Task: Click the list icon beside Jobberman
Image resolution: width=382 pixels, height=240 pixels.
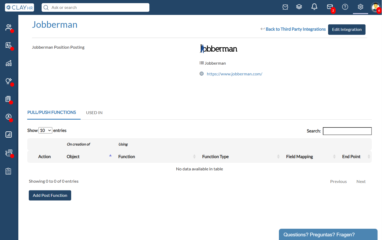Action: 201,63
